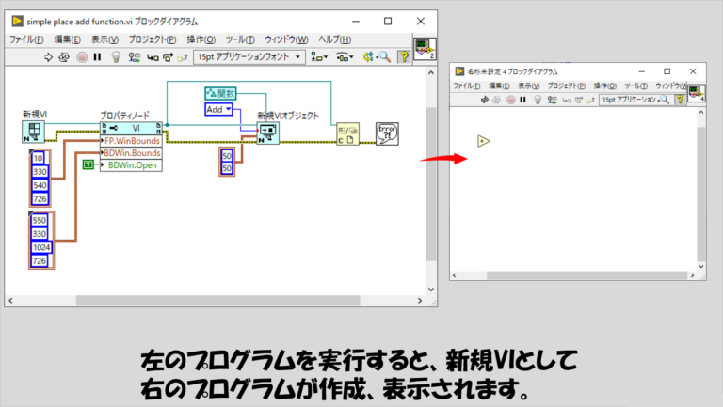723x407 pixels.
Task: Toggle Context Help in 名称未設定 4 window
Action: 680,100
